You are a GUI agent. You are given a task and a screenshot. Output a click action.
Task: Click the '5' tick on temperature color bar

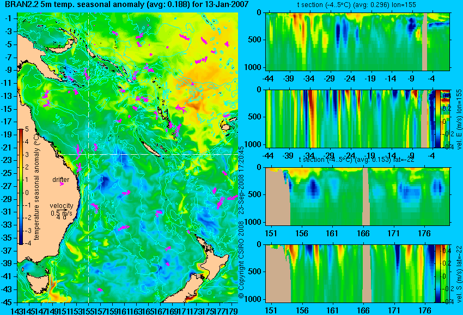pyautogui.click(x=27, y=129)
